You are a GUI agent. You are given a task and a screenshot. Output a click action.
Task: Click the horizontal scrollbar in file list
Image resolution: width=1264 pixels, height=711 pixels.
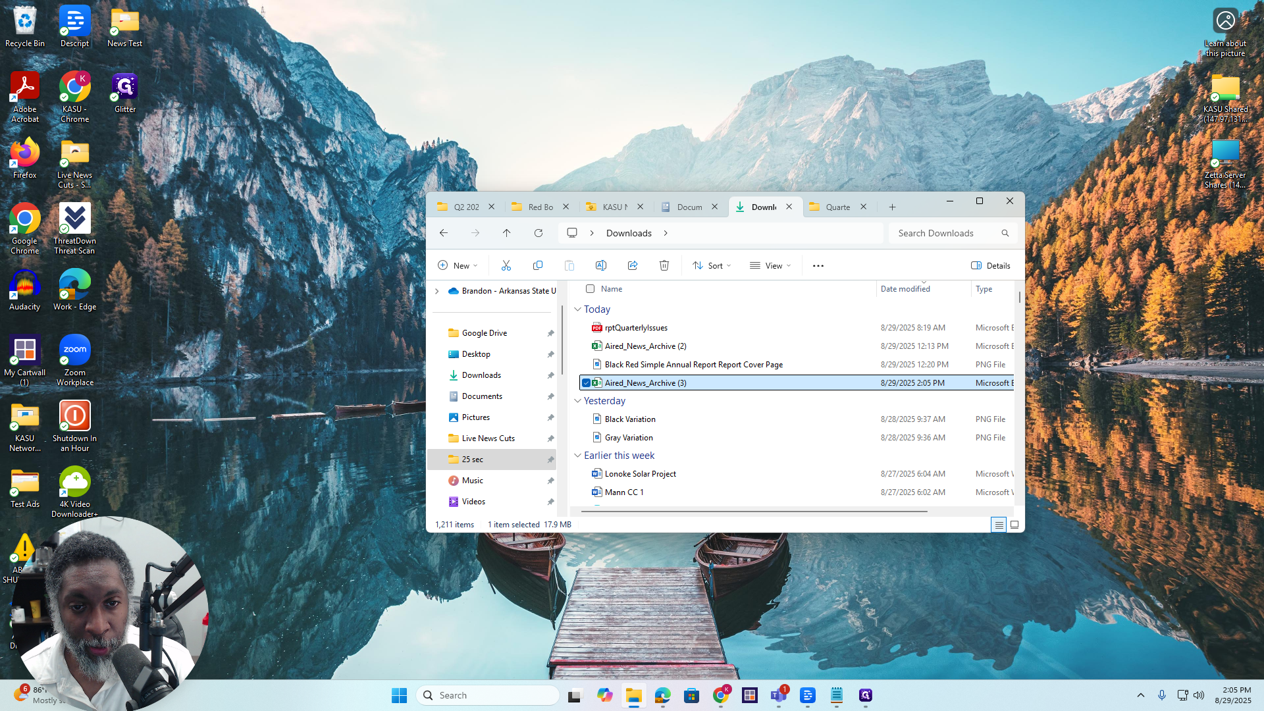click(x=749, y=511)
